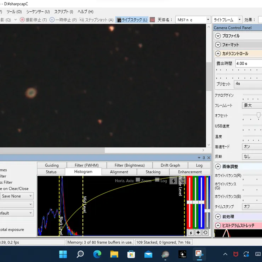Open the 天体名 dropdown showing M57

[x=193, y=20]
